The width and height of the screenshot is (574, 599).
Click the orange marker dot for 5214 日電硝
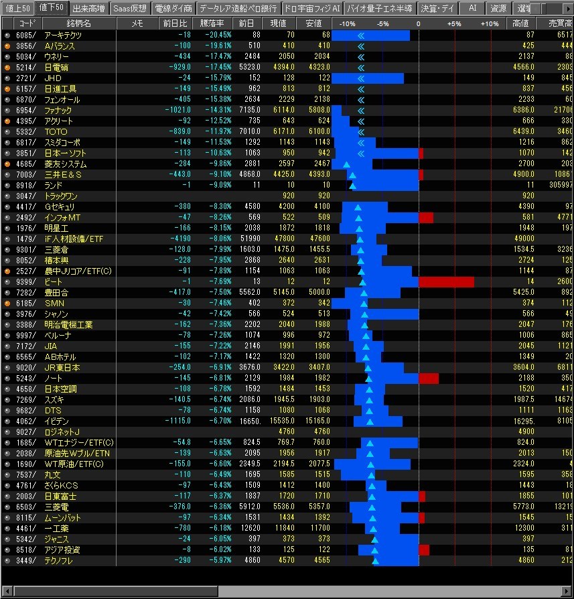pos(7,68)
